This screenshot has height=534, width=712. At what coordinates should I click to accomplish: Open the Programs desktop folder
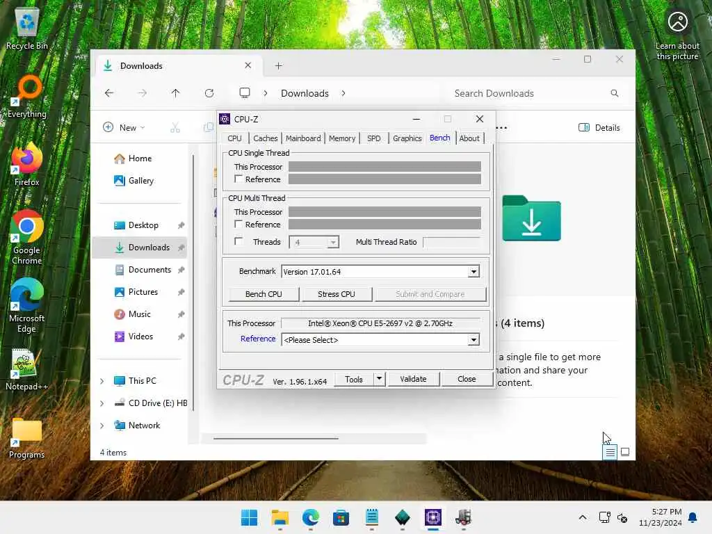click(27, 438)
